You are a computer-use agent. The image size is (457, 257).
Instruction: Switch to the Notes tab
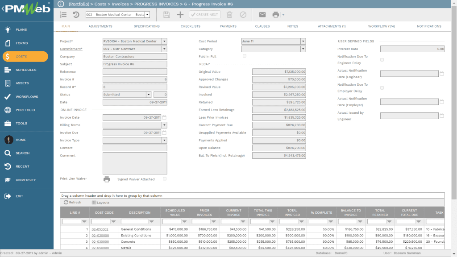point(293,26)
